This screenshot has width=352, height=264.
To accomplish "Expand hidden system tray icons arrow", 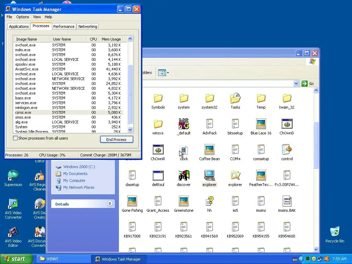I will tap(301, 259).
